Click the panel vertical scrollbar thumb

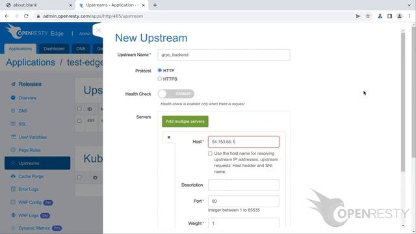[x=403, y=102]
